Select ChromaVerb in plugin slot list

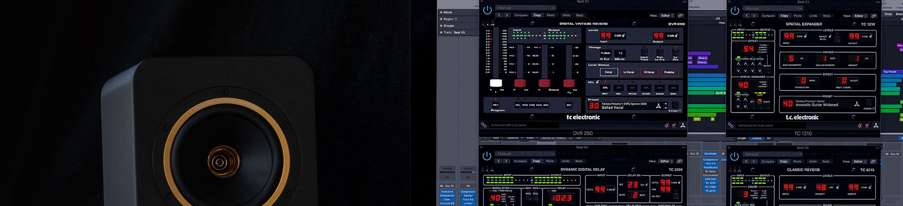click(x=710, y=176)
